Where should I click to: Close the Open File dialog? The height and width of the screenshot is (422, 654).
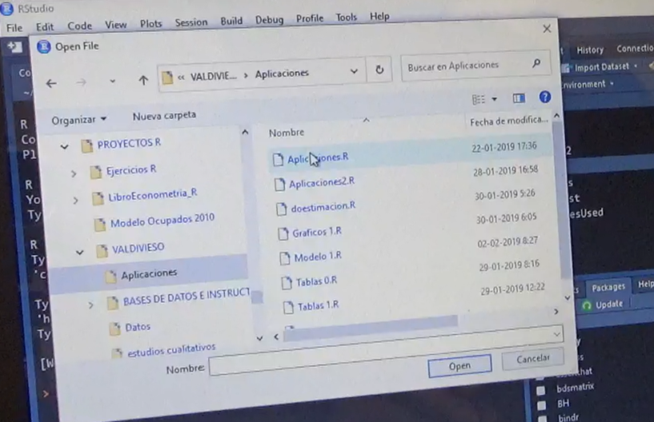pyautogui.click(x=547, y=28)
